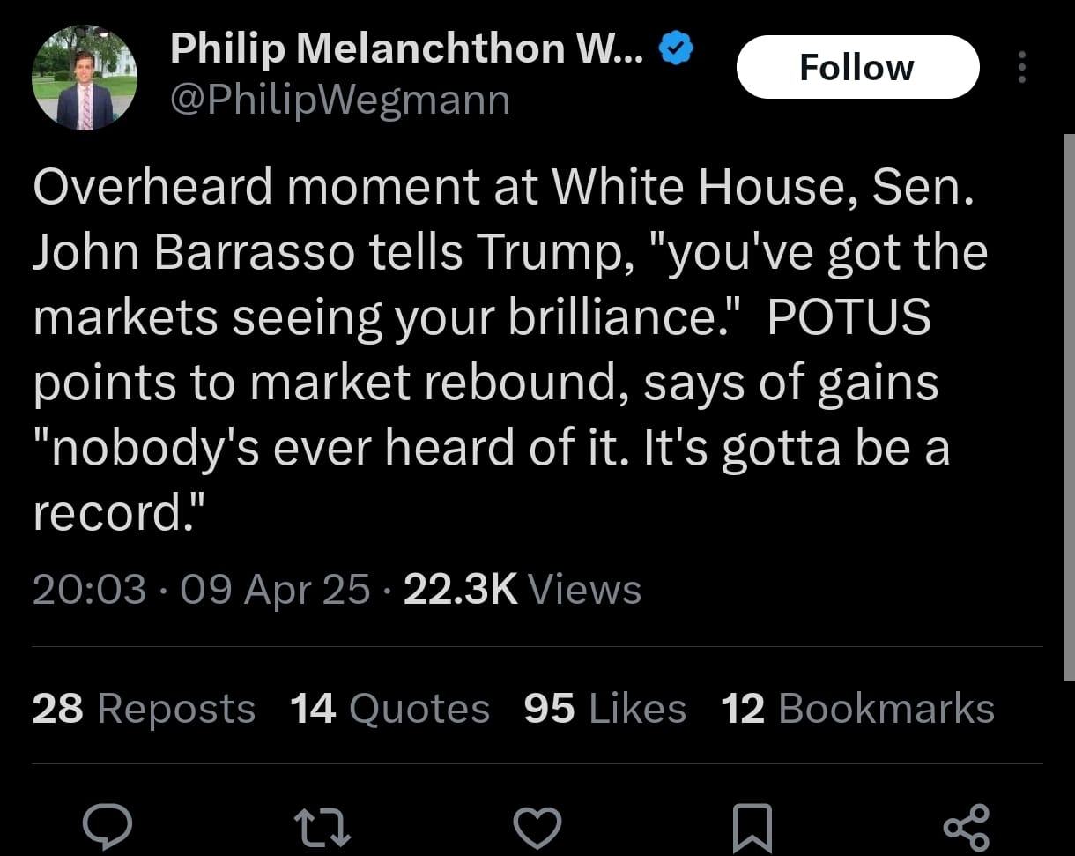Screen dimensions: 1075x856
Task: Click the Philip Melanchthon display name
Action: click(x=406, y=48)
